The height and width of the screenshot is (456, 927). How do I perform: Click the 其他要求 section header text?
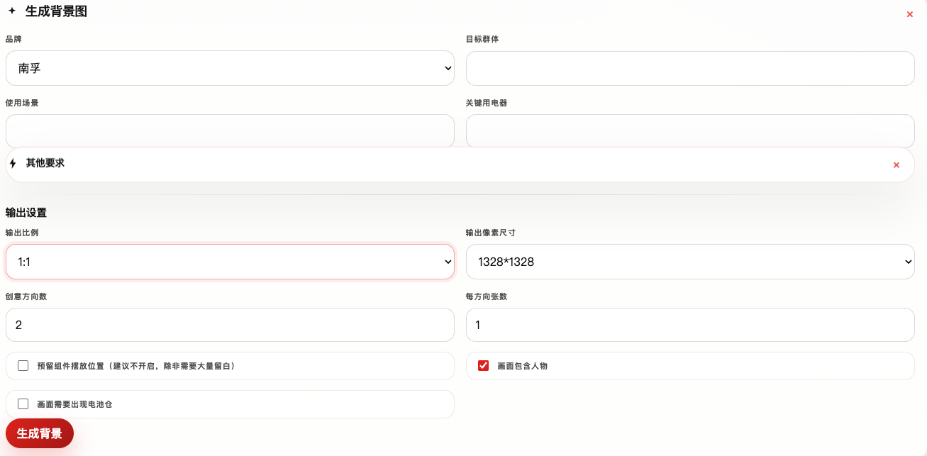click(x=45, y=163)
